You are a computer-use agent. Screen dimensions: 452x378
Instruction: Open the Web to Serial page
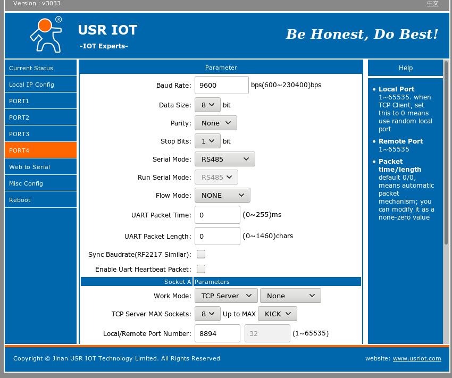(40, 167)
